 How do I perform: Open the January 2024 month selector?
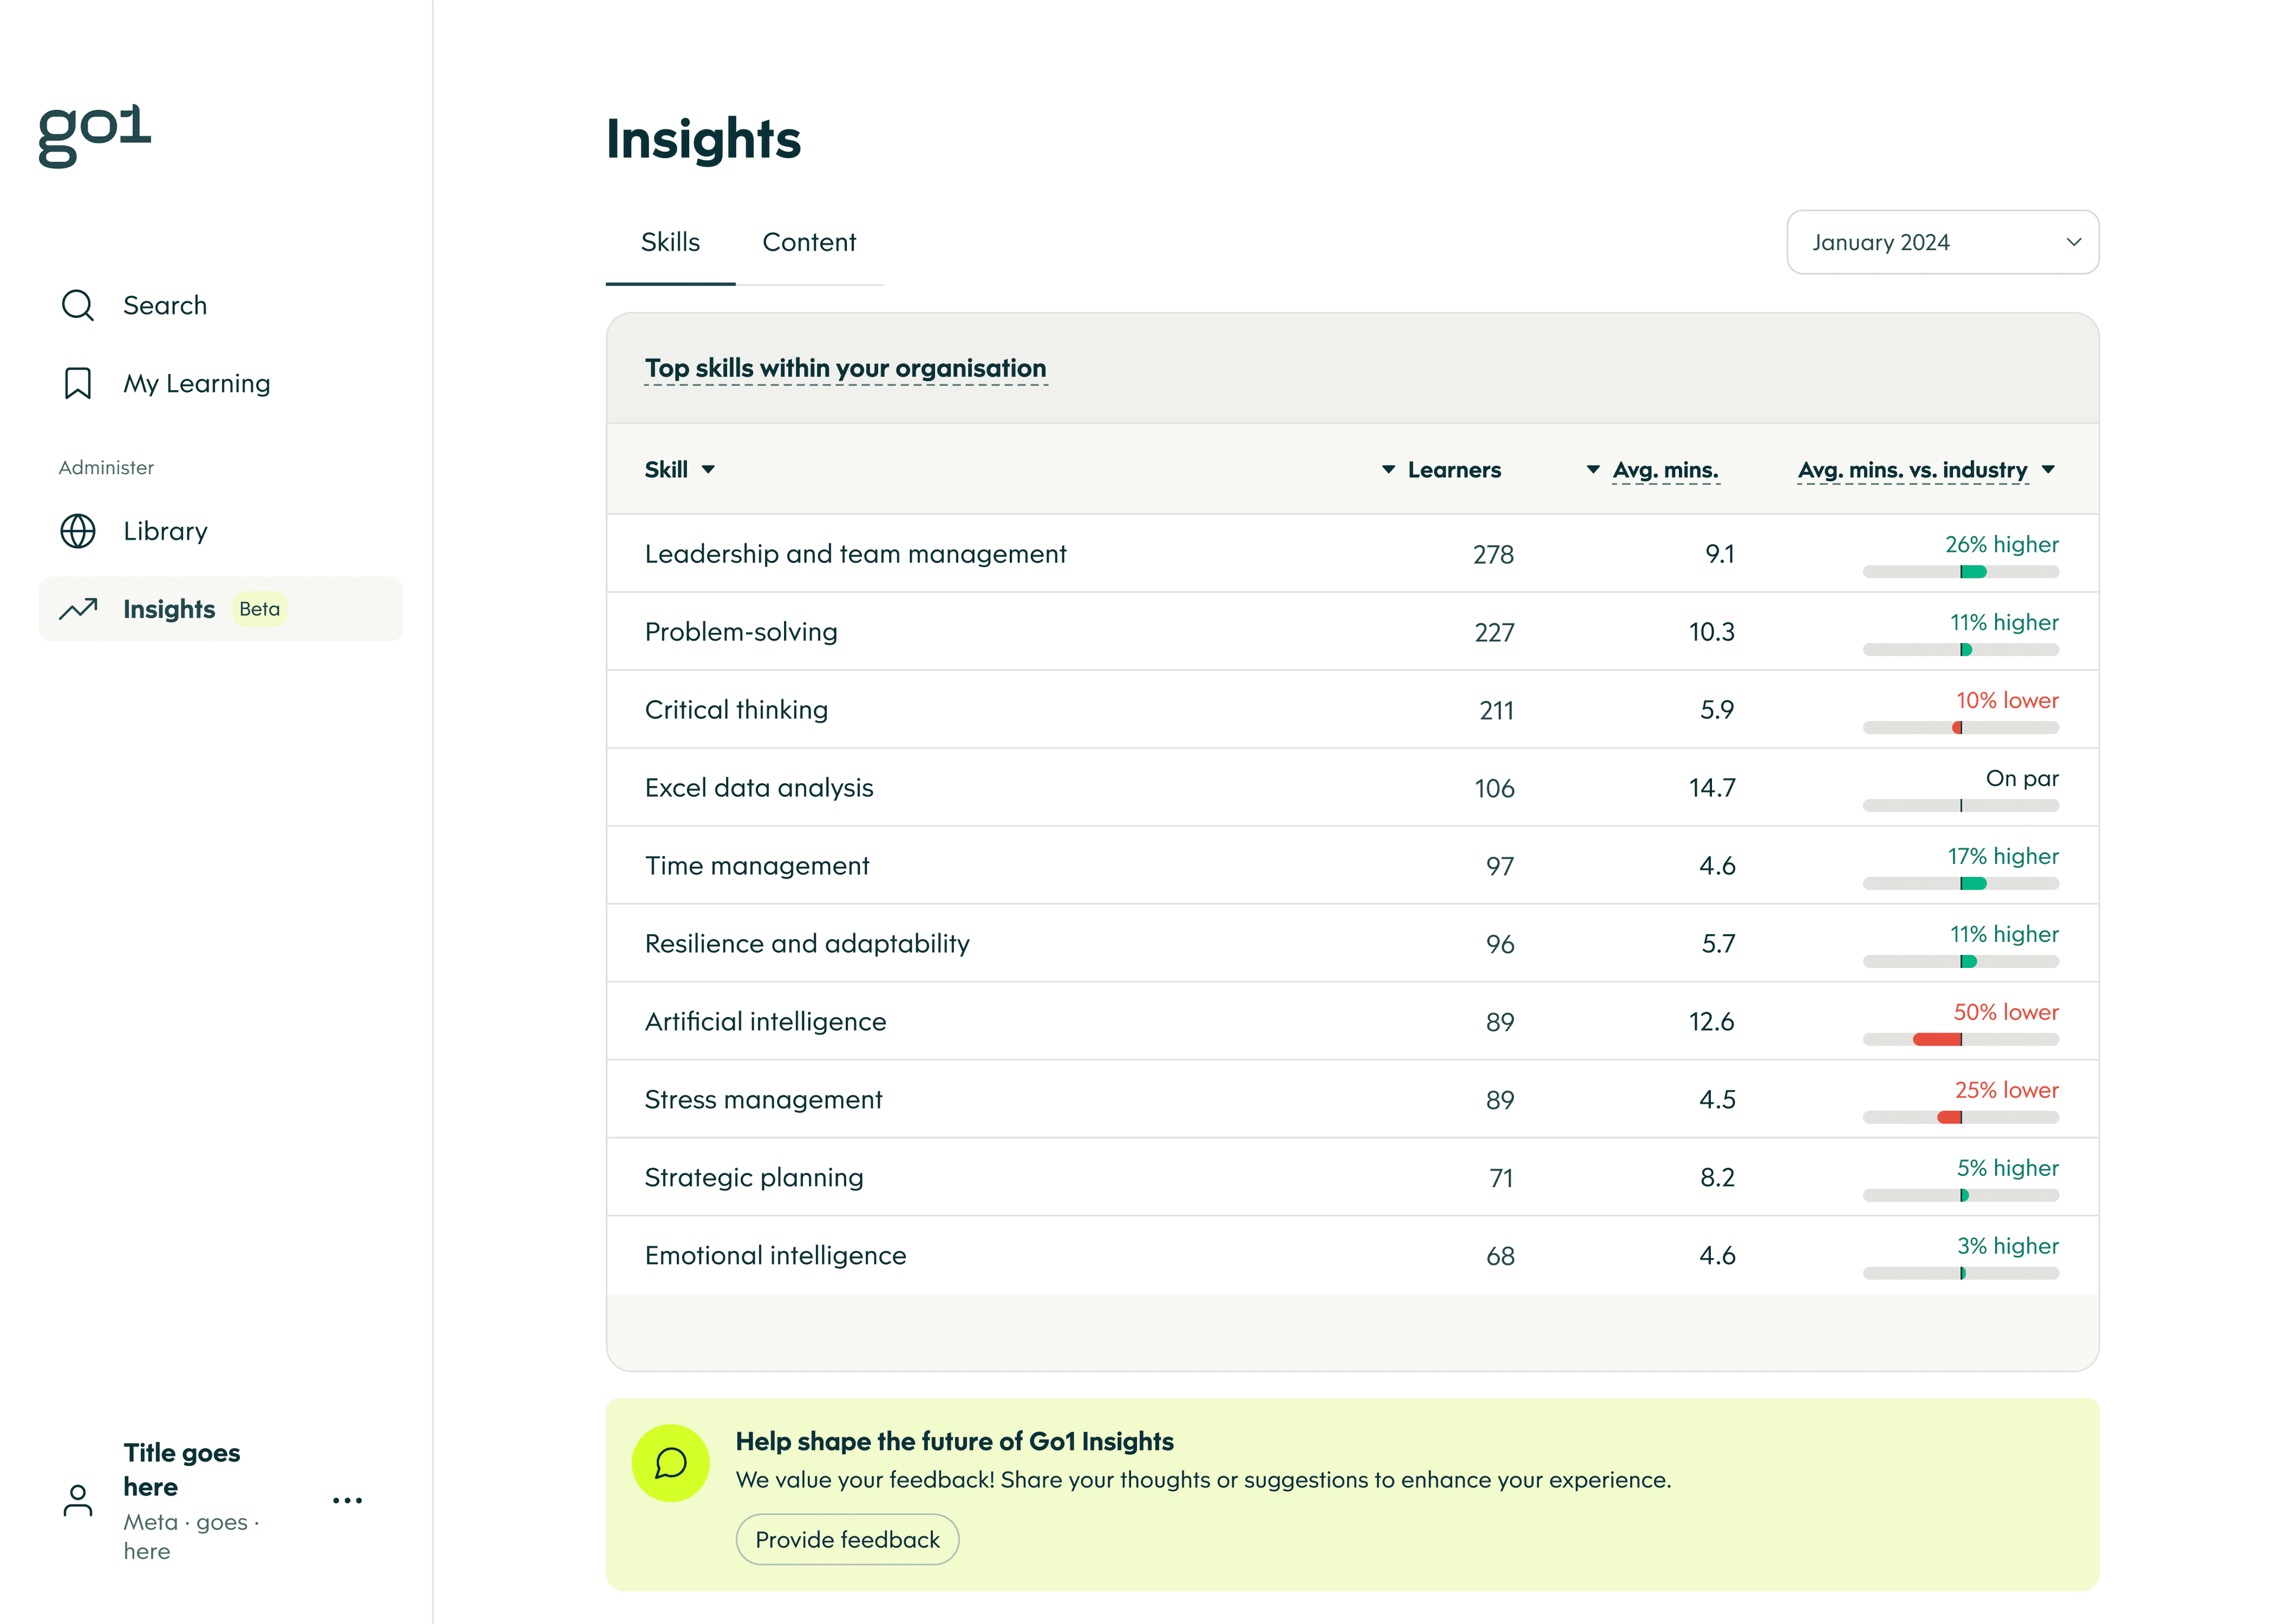[1942, 242]
